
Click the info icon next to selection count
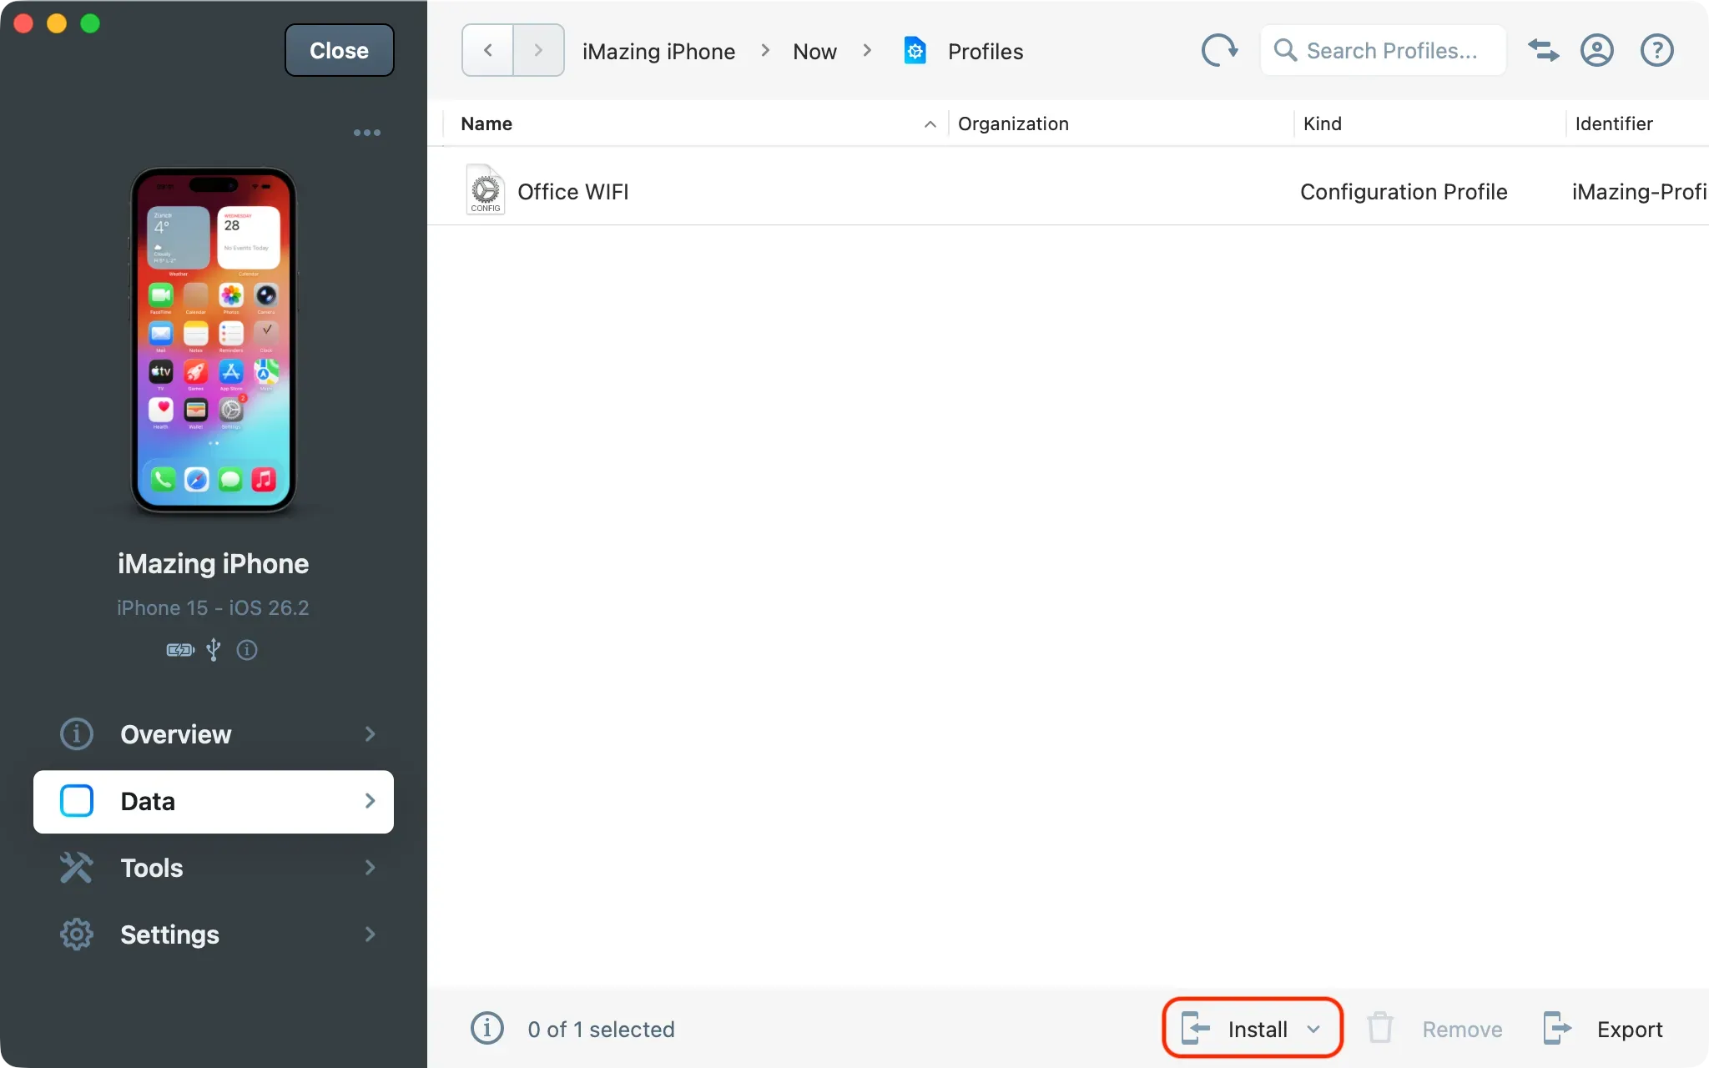[x=487, y=1029]
